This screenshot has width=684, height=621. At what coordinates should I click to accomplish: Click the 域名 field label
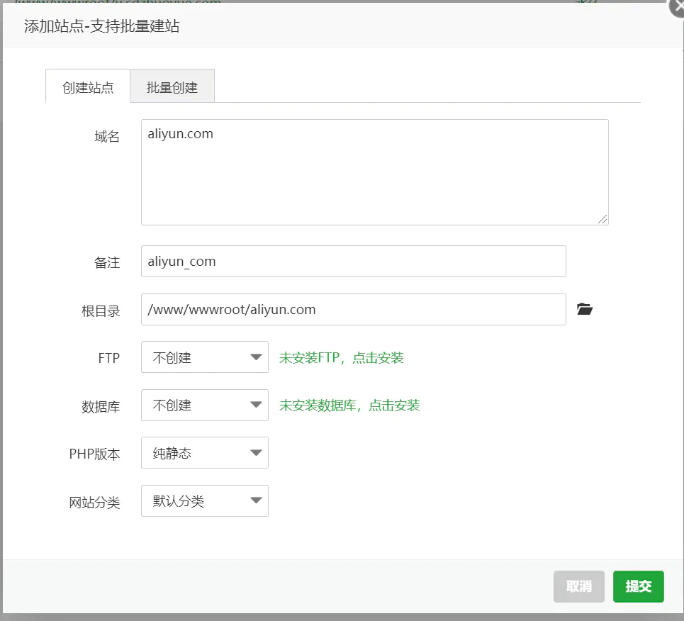(x=107, y=137)
